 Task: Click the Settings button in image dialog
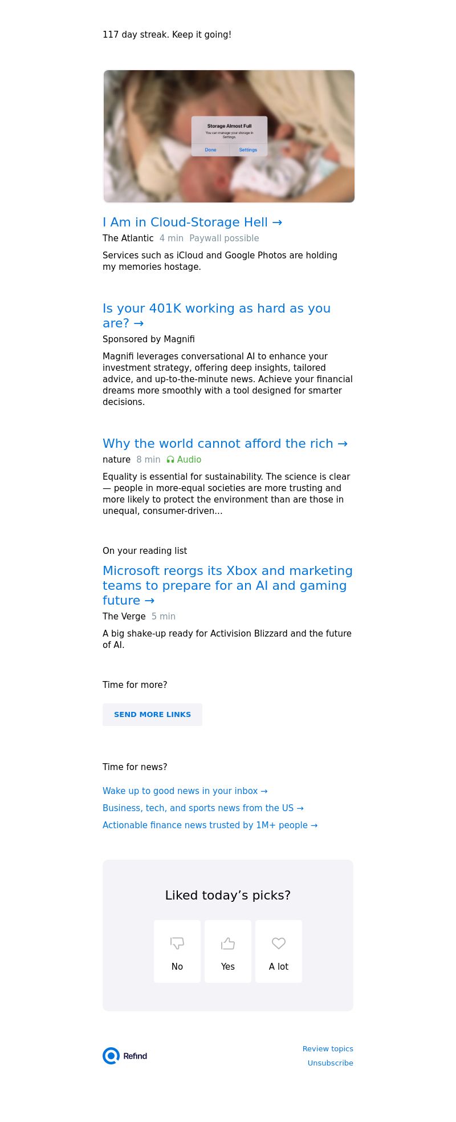[248, 150]
